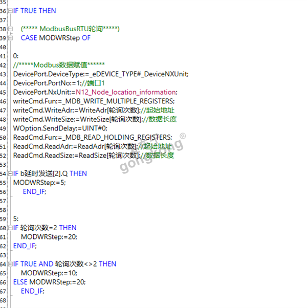307x308 pixels.
Task: Click the ELSE MODWRStep:=20 line
Action: tap(49, 282)
